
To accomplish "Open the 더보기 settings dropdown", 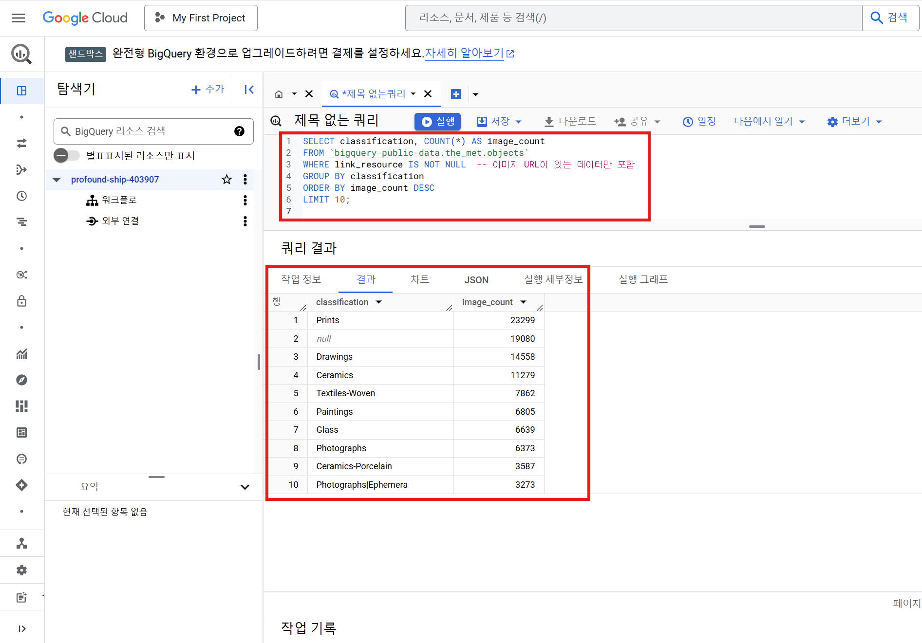I will click(854, 121).
